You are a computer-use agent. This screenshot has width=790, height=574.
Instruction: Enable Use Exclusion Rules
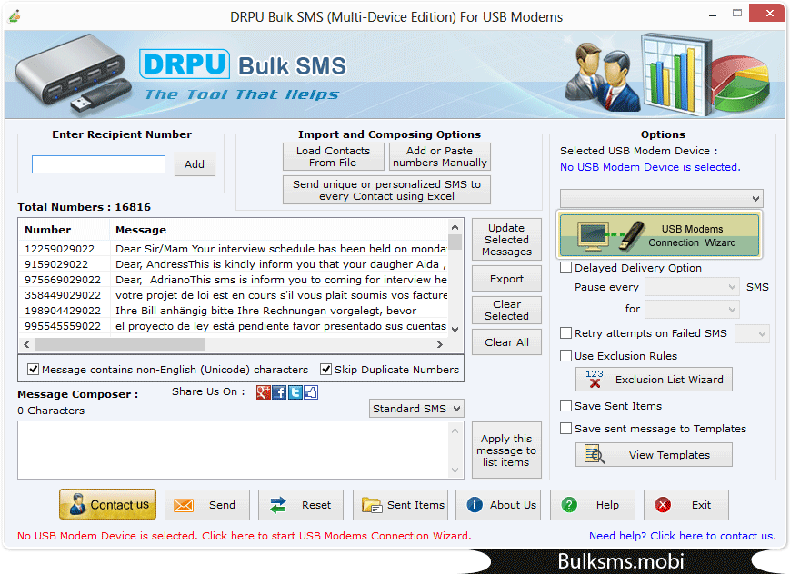point(565,355)
